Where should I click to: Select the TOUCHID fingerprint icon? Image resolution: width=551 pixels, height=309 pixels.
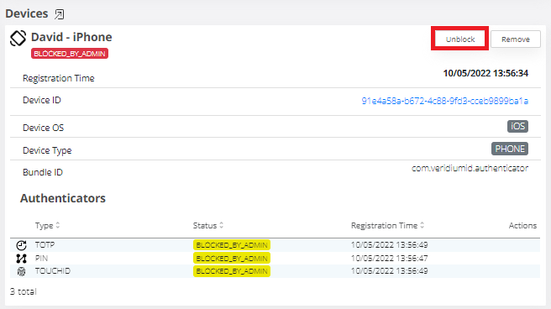(22, 271)
